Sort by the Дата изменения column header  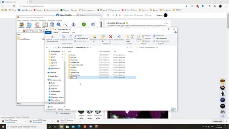104,51
